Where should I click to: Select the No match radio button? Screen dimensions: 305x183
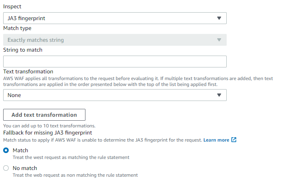[6, 168]
